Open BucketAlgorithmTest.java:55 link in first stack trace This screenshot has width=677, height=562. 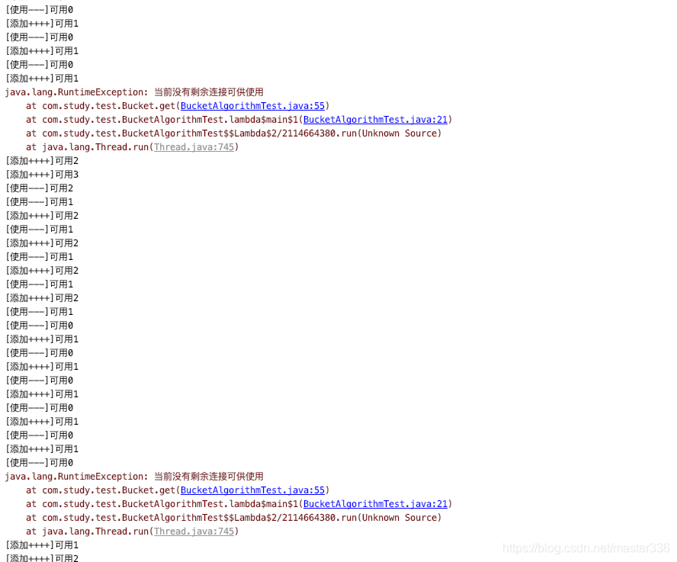[x=252, y=106]
